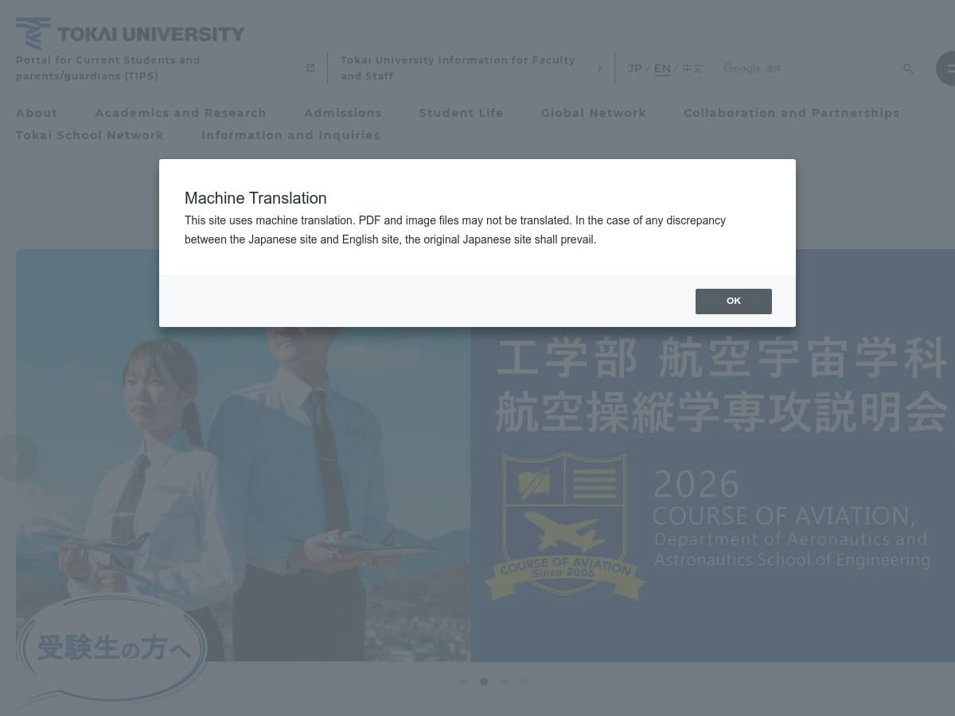955x716 pixels.
Task: Click OK in the Machine Translation dialog
Action: tap(733, 301)
